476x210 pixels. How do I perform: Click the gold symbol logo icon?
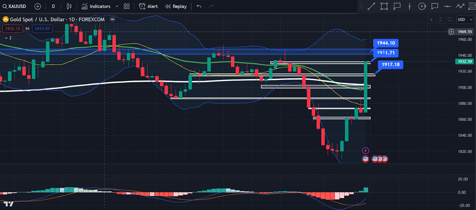[x=6, y=19]
